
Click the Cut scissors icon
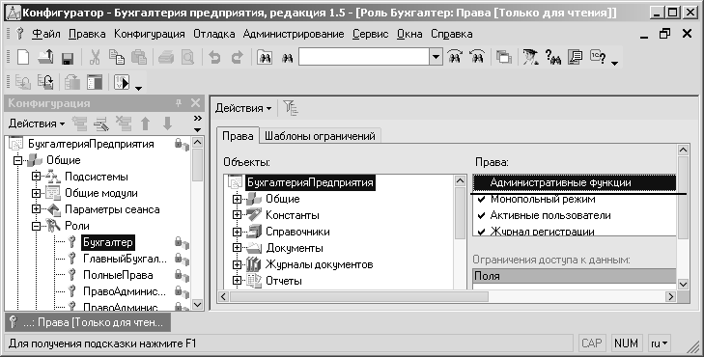click(x=95, y=57)
